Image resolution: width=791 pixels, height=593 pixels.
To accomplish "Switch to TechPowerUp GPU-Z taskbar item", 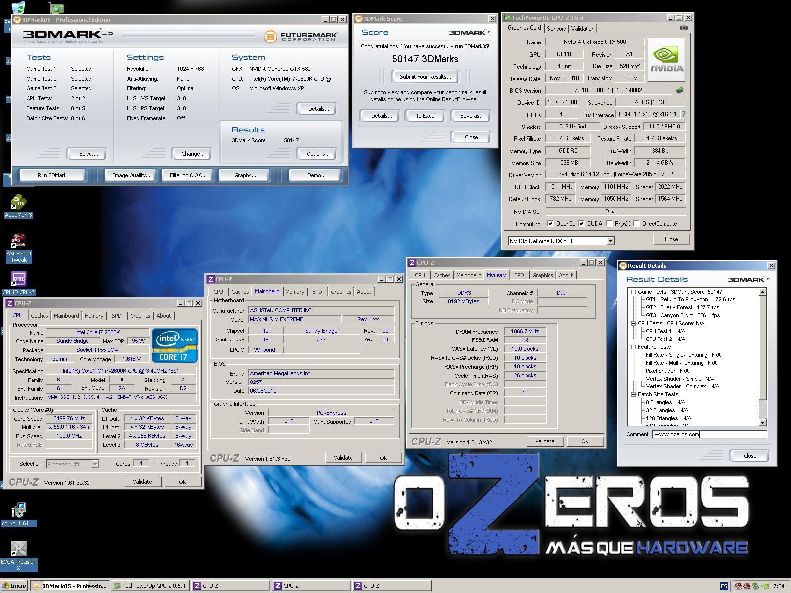I will tap(150, 586).
